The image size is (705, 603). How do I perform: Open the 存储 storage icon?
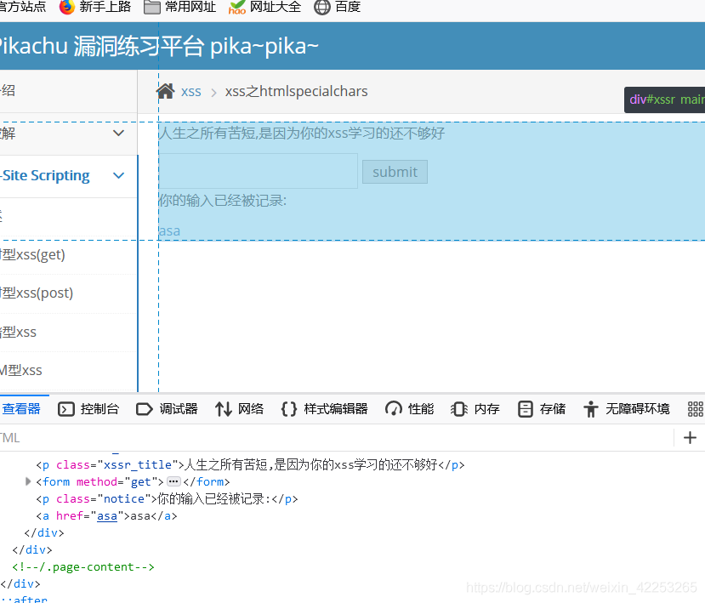coord(526,409)
